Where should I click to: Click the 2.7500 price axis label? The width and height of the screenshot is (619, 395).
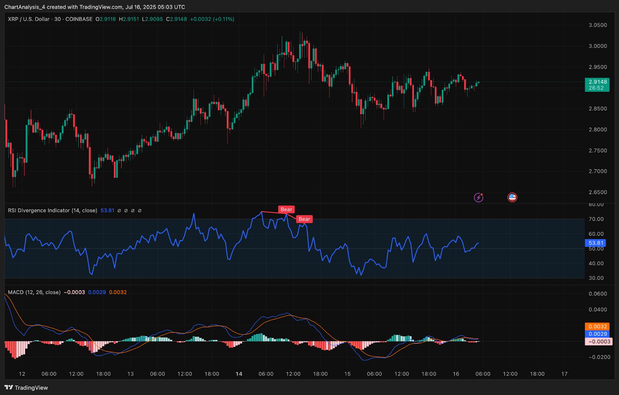pos(598,150)
